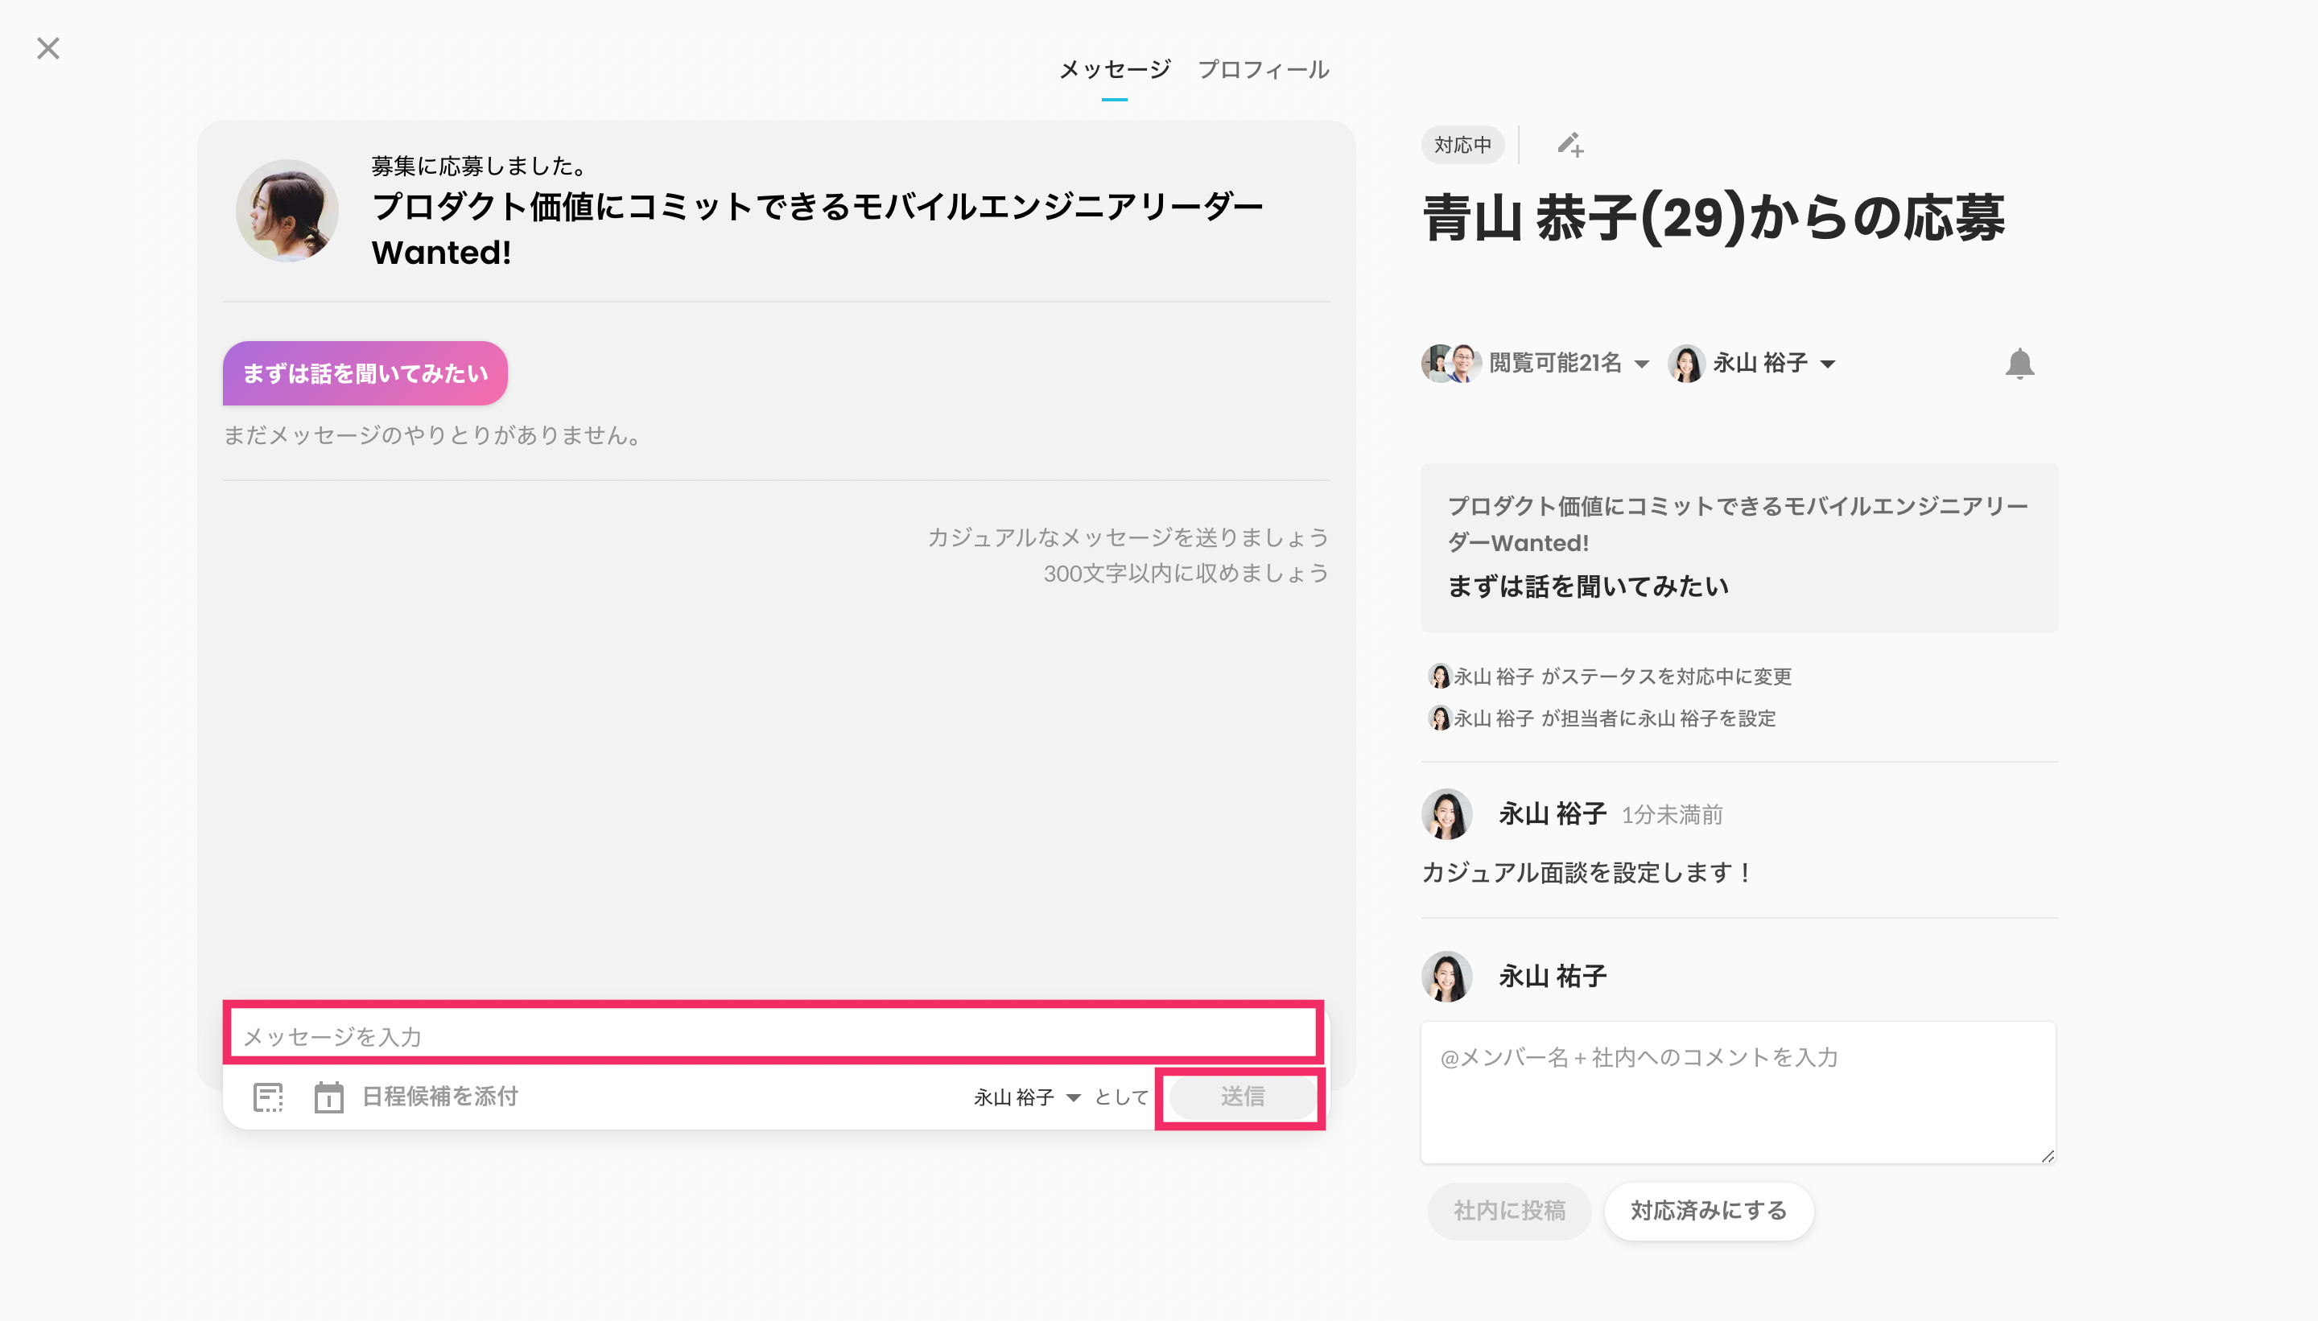Switch to the プロフィール tab
This screenshot has height=1321, width=2318.
[1263, 70]
